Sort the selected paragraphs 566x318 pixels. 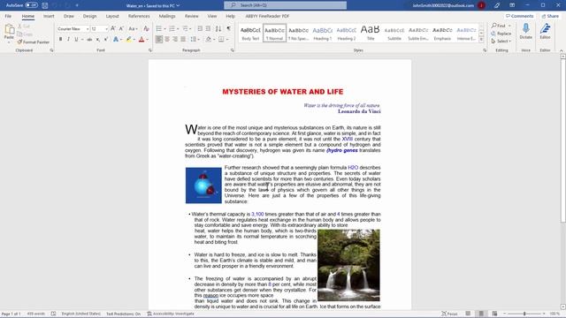(x=218, y=28)
